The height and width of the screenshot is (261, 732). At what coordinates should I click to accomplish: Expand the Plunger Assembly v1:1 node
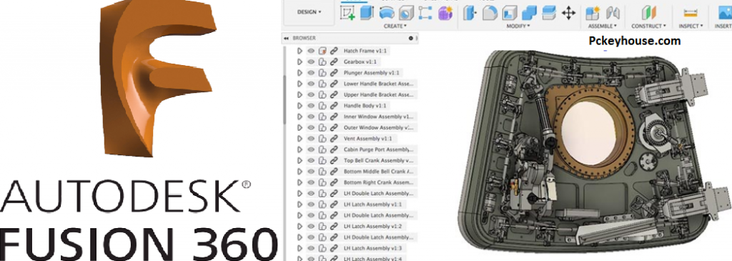[x=300, y=72]
